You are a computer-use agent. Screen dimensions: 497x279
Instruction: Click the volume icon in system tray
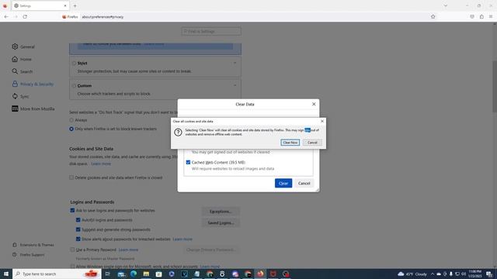tap(464, 274)
